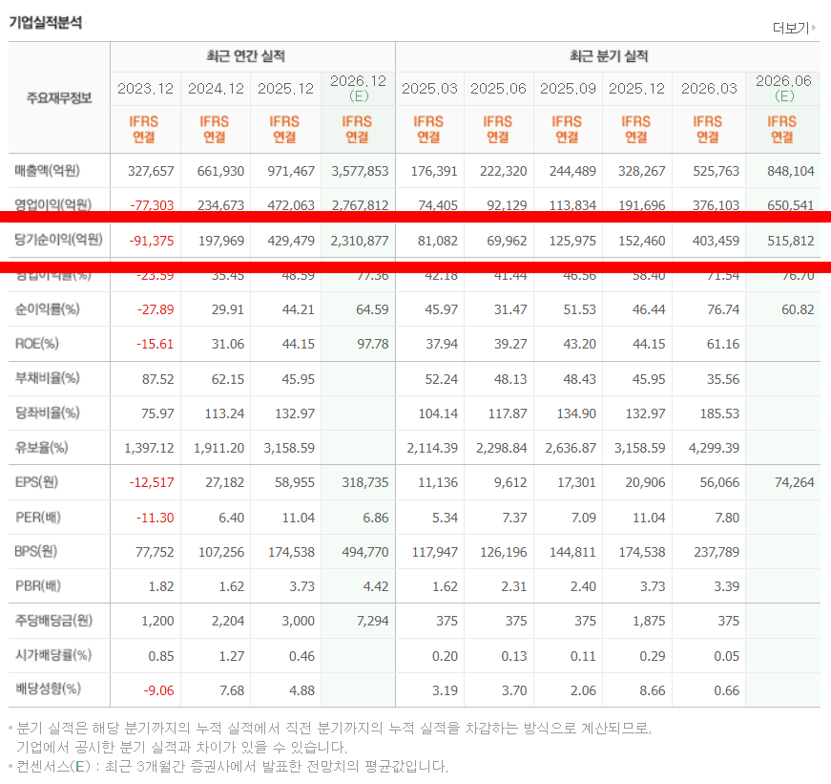This screenshot has height=784, width=831.
Task: Select the 2025.09 column header
Action: click(x=568, y=89)
